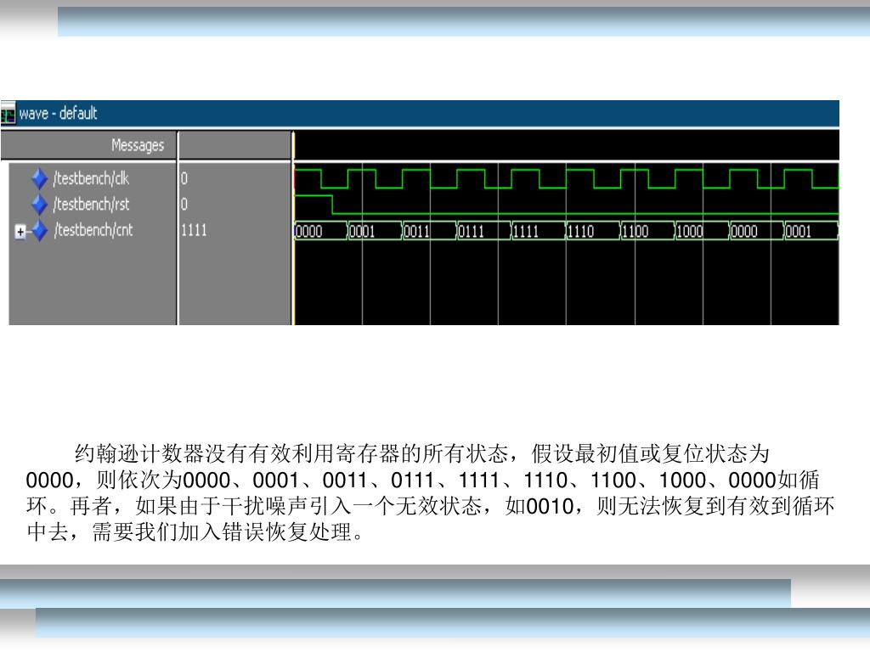The height and width of the screenshot is (652, 870).
Task: Click the first 0000 segment of cnt waveform
Action: (320, 231)
